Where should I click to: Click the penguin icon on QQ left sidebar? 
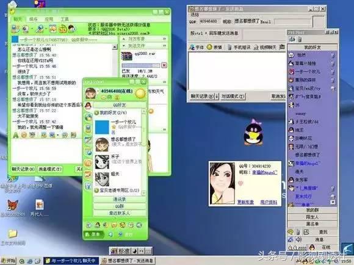pyautogui.click(x=88, y=106)
